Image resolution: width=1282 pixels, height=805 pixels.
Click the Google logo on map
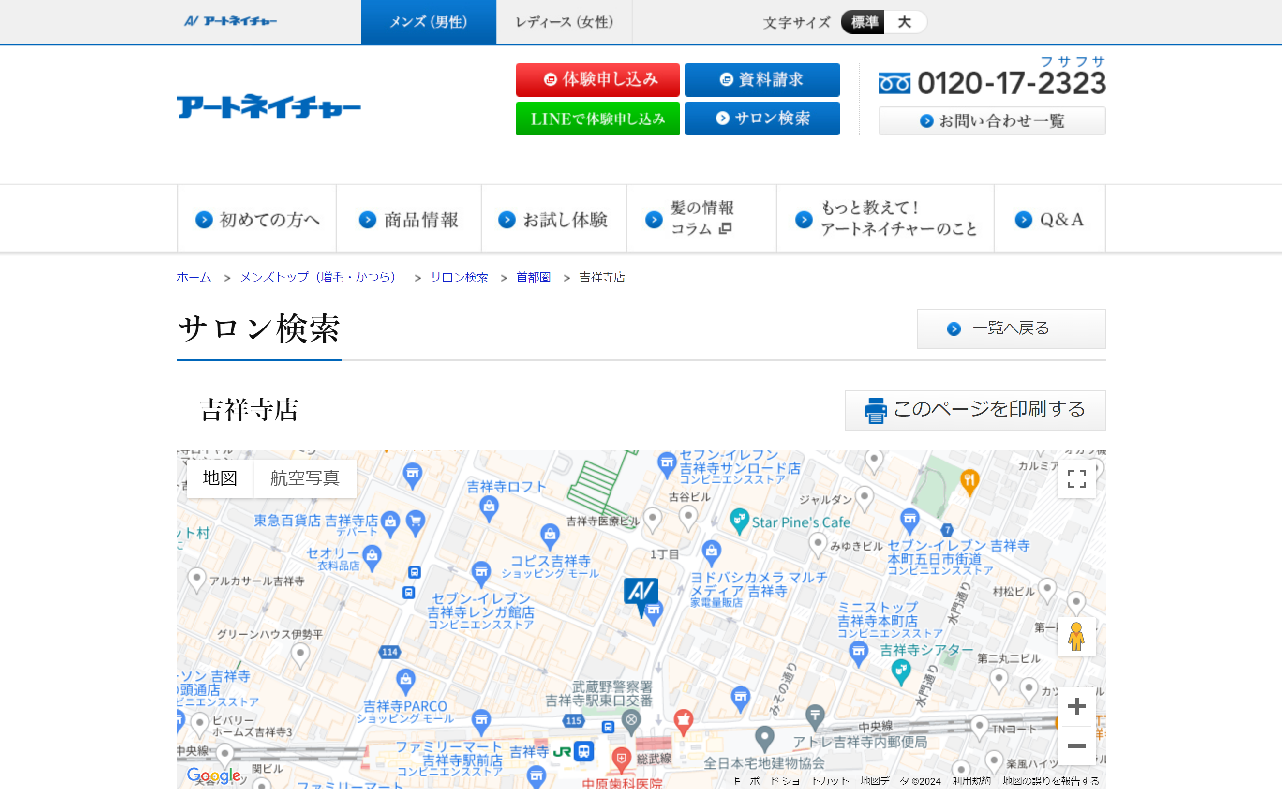pyautogui.click(x=213, y=775)
